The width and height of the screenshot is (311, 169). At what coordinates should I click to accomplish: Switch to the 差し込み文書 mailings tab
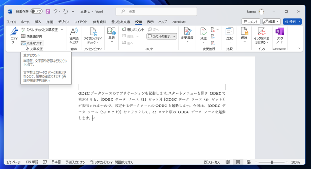[121, 22]
